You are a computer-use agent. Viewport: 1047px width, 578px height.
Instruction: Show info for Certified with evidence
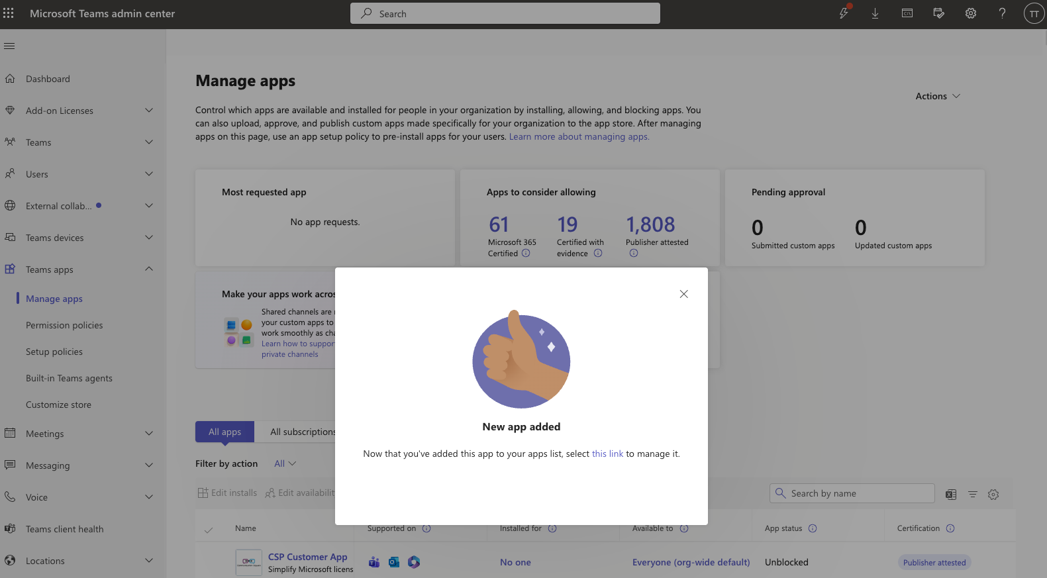(x=598, y=253)
